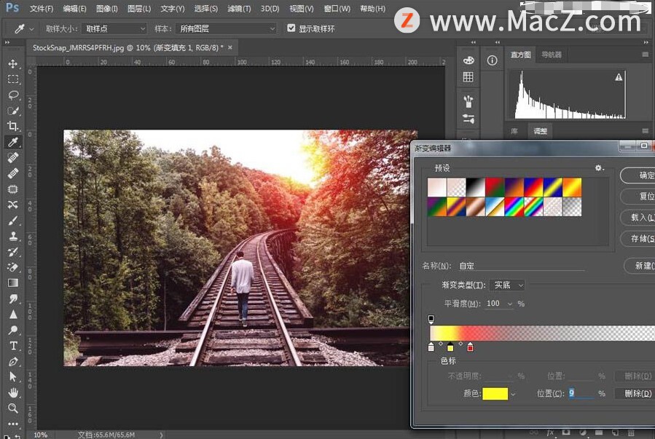The image size is (655, 439).
Task: Select the Hand tool
Action: pyautogui.click(x=13, y=392)
